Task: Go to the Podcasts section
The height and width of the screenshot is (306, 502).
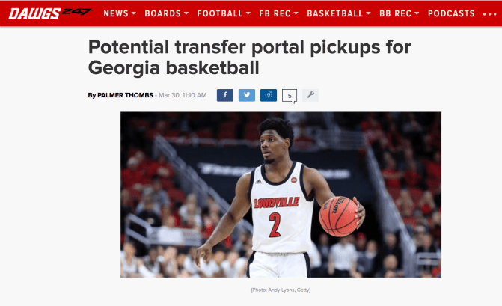Action: click(x=451, y=13)
